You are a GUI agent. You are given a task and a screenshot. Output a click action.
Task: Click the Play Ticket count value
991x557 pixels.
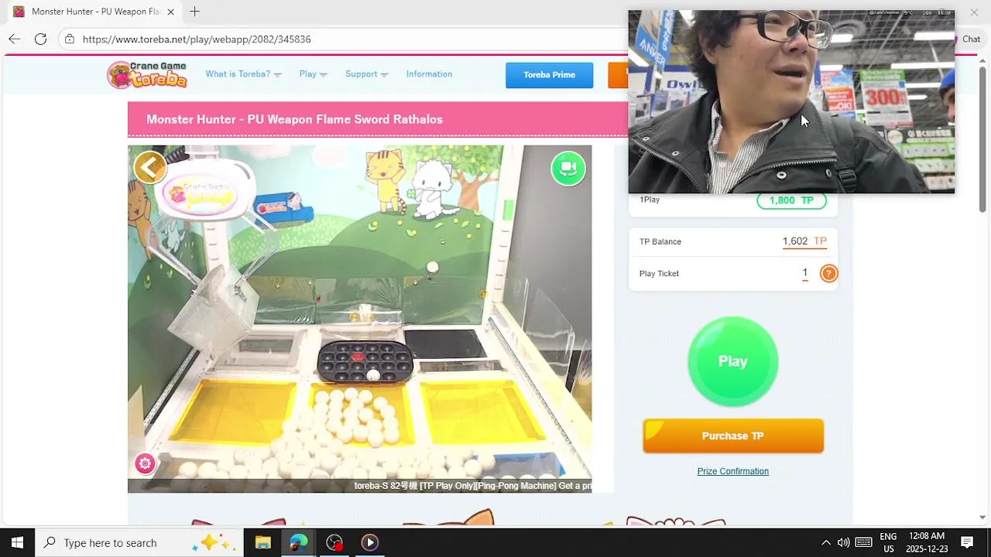coord(805,273)
